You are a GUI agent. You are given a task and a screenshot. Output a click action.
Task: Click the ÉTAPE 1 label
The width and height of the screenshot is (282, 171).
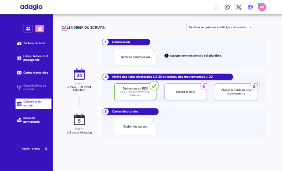79,84
